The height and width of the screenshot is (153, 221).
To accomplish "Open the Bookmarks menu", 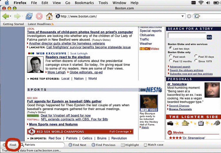I will 84,3.
